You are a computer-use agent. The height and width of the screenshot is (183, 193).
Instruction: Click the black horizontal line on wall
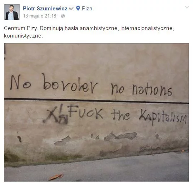(96, 100)
